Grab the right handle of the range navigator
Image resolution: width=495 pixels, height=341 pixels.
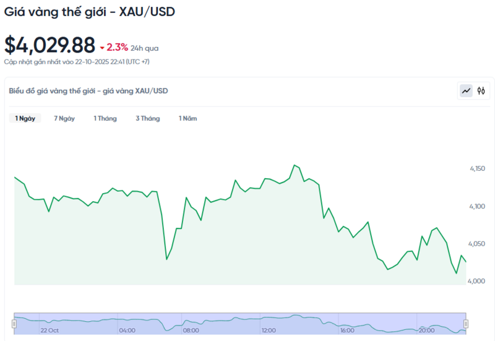pyautogui.click(x=466, y=324)
